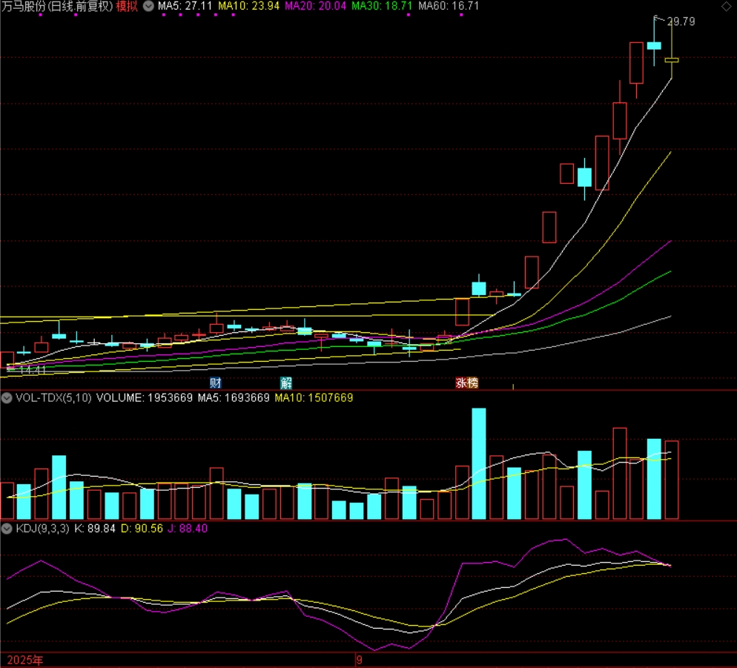
Task: Select the 万马股份 stock title
Action: (x=57, y=6)
